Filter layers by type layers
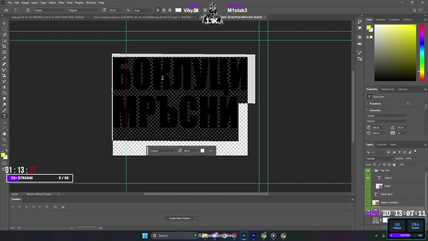The width and height of the screenshot is (428, 241). 400,152
